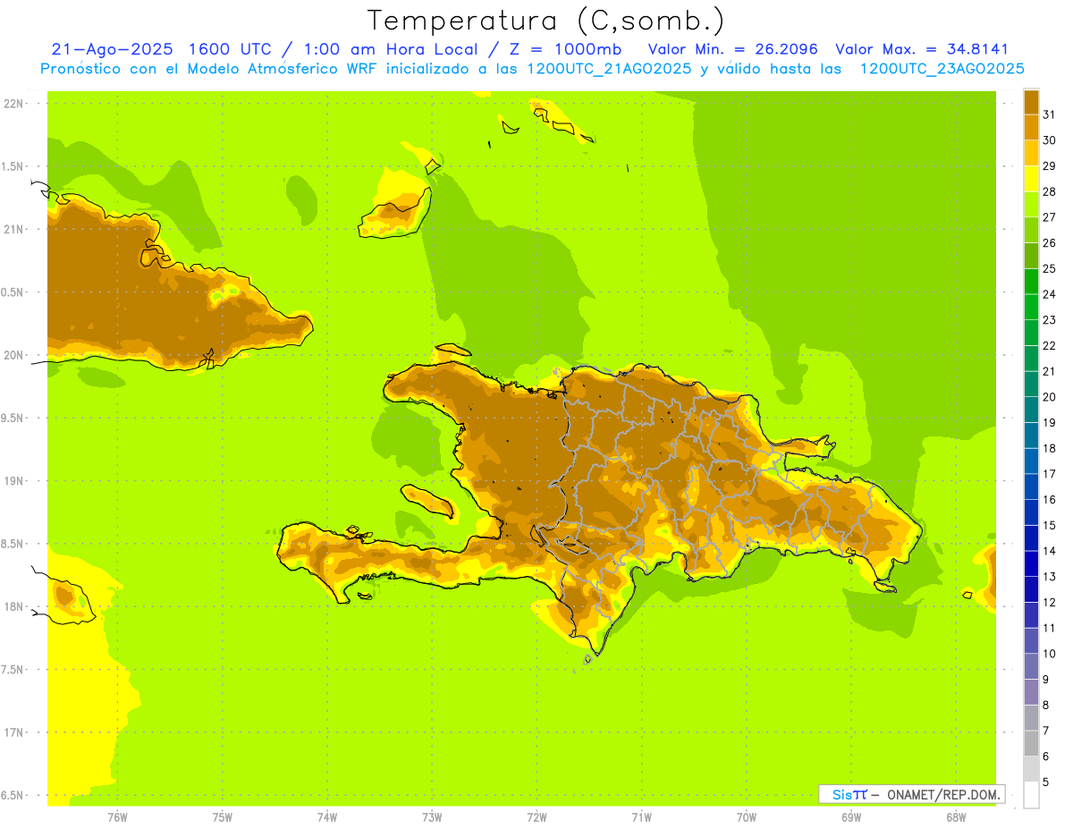Click the colorbar value "10"
This screenshot has height=829, width=1073.
click(x=1050, y=654)
